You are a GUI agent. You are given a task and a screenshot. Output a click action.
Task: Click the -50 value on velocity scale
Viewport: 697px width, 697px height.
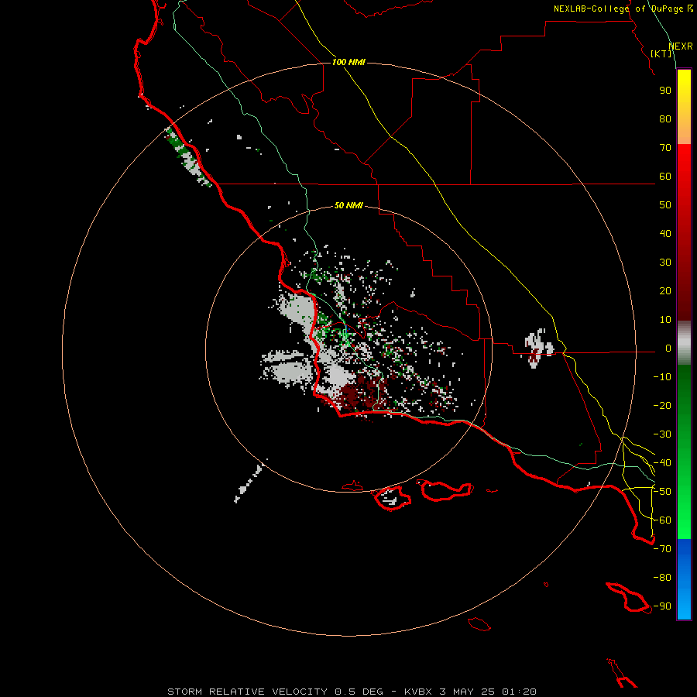(x=662, y=492)
